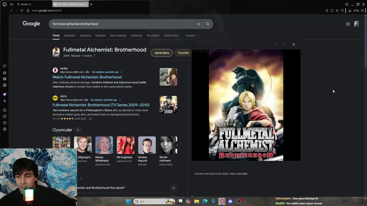The image size is (367, 206).
Task: Select cast member Maxey Whitehead
Action: click(x=104, y=151)
